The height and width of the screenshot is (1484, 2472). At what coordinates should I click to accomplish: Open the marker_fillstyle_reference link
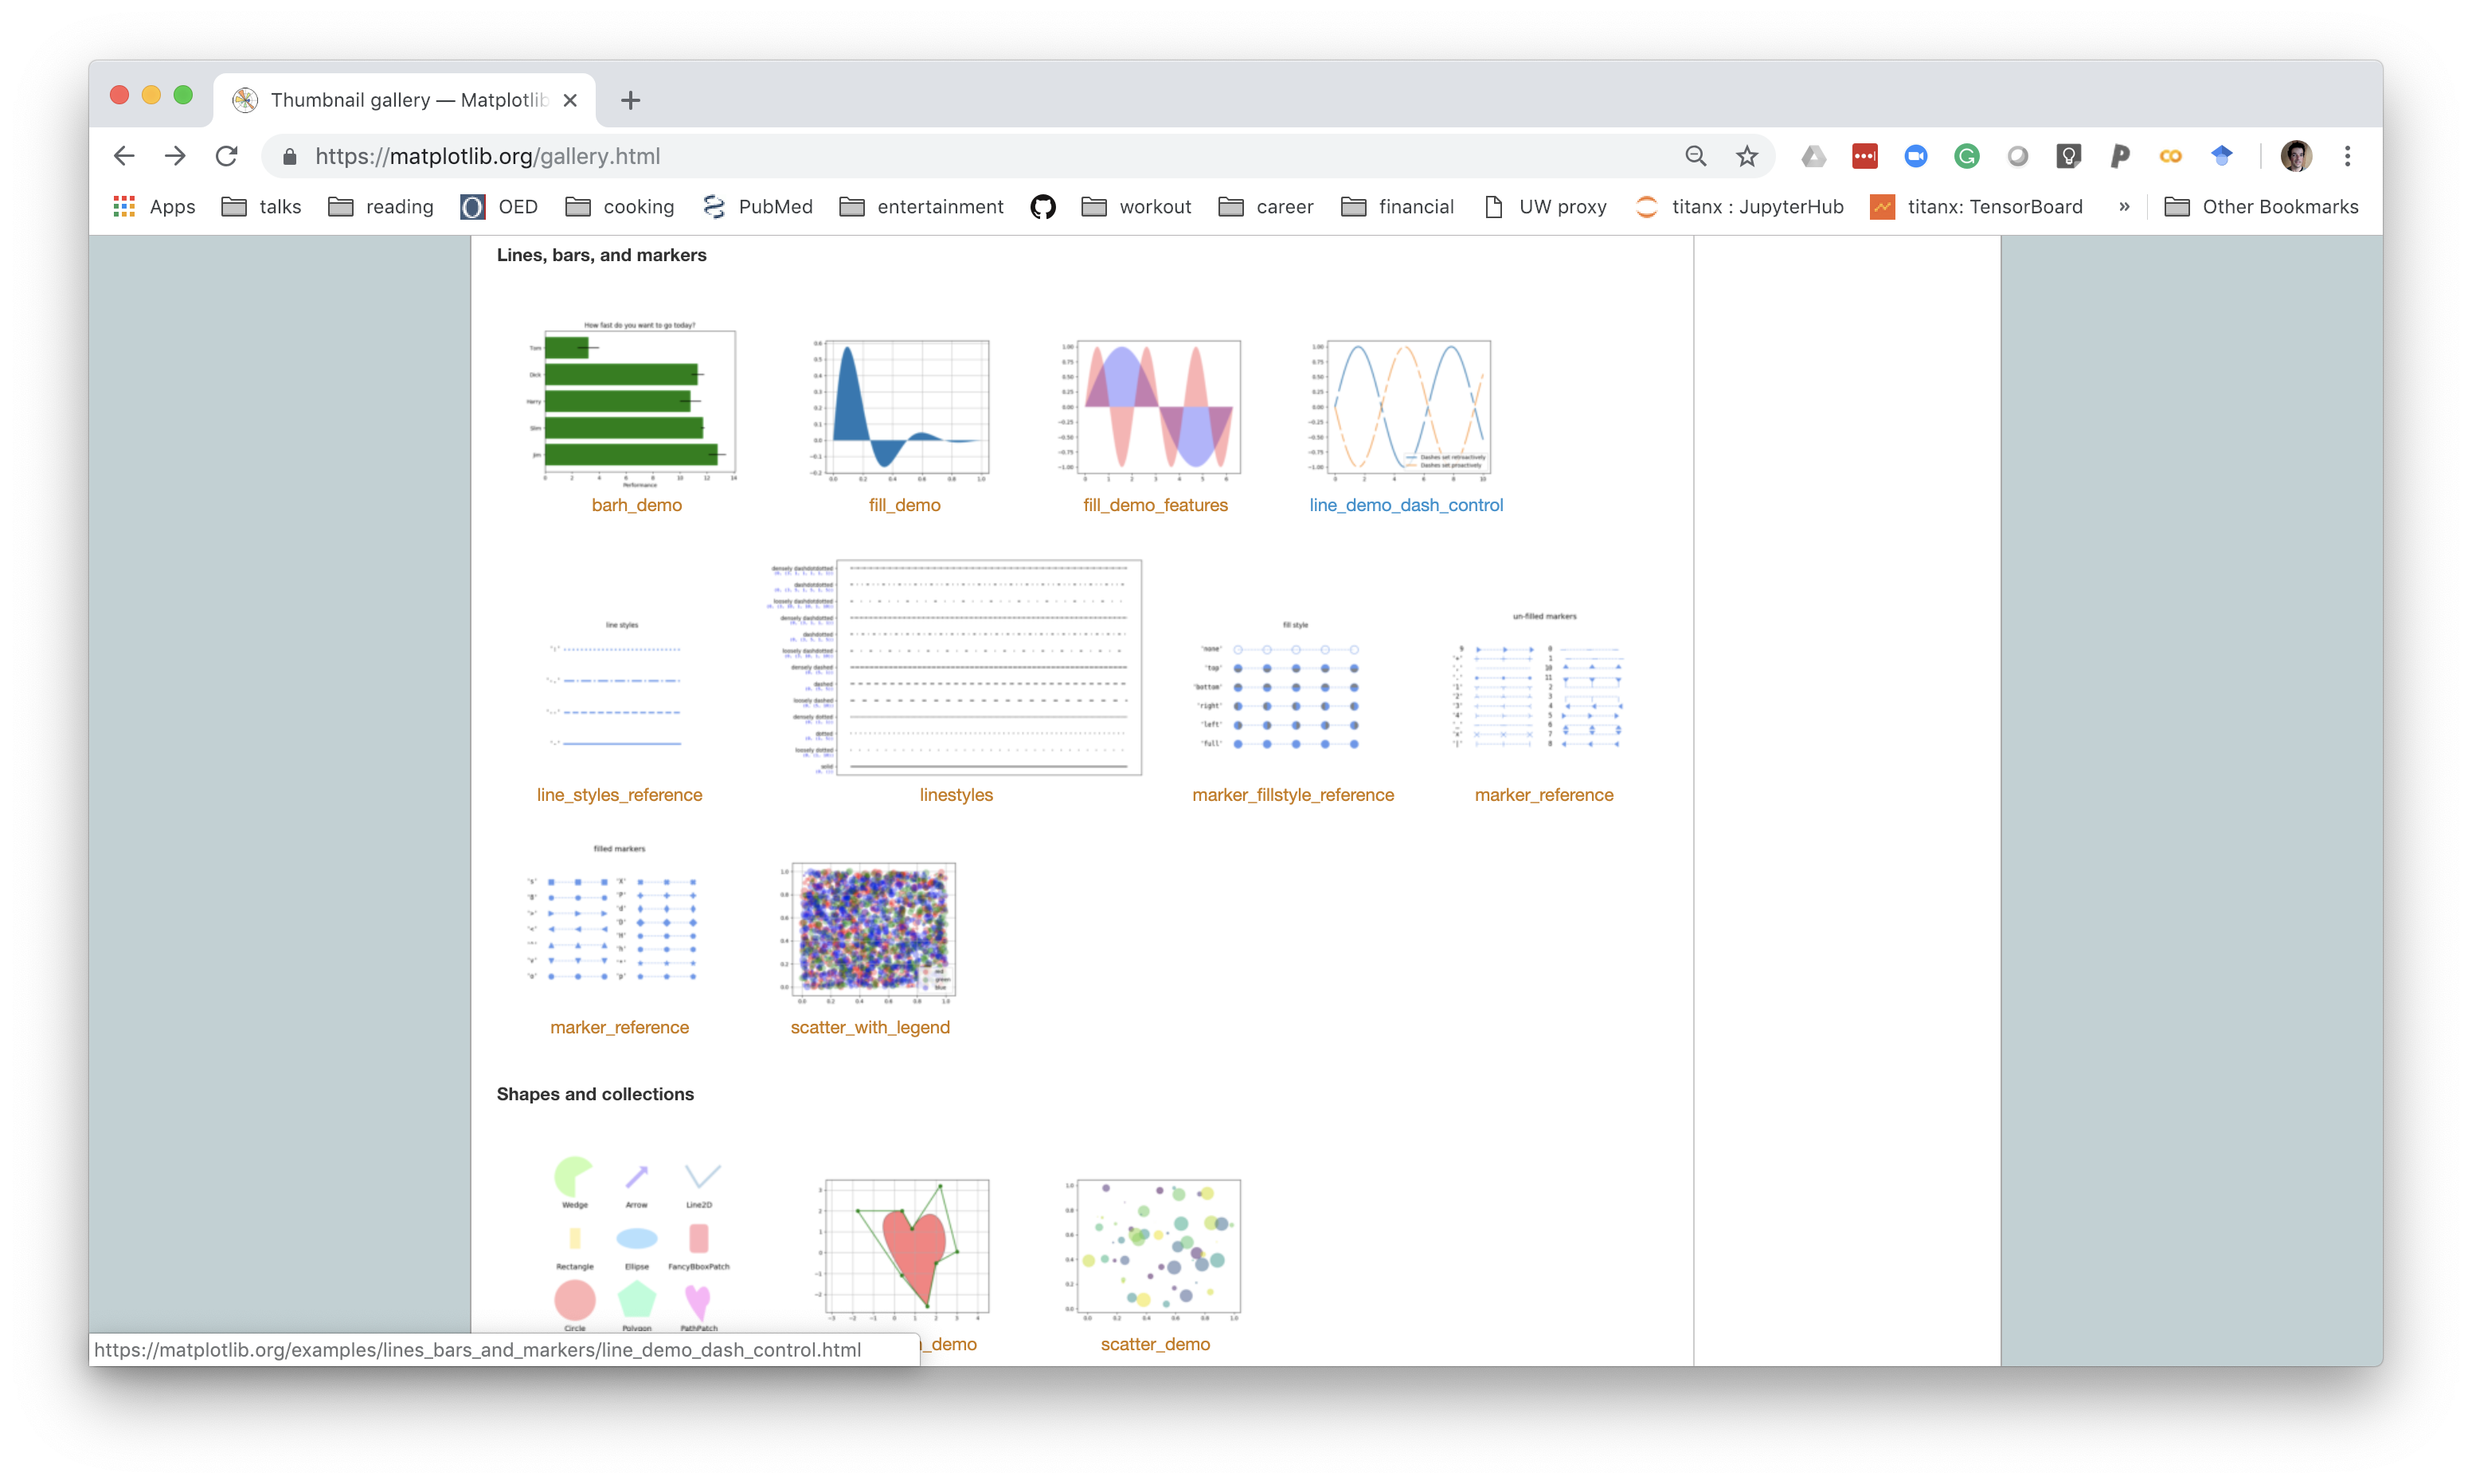(x=1293, y=795)
